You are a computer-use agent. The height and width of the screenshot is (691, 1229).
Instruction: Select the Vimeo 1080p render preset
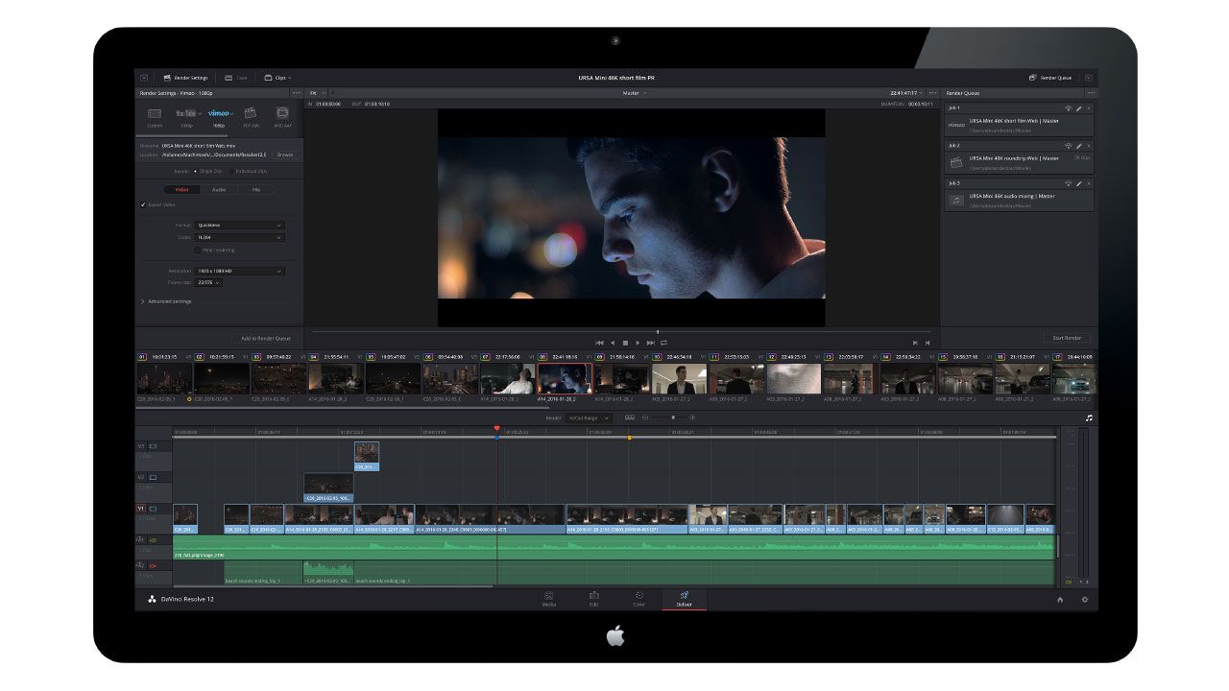[219, 113]
